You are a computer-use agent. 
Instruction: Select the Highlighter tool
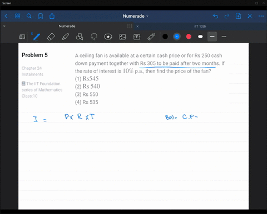[65, 37]
